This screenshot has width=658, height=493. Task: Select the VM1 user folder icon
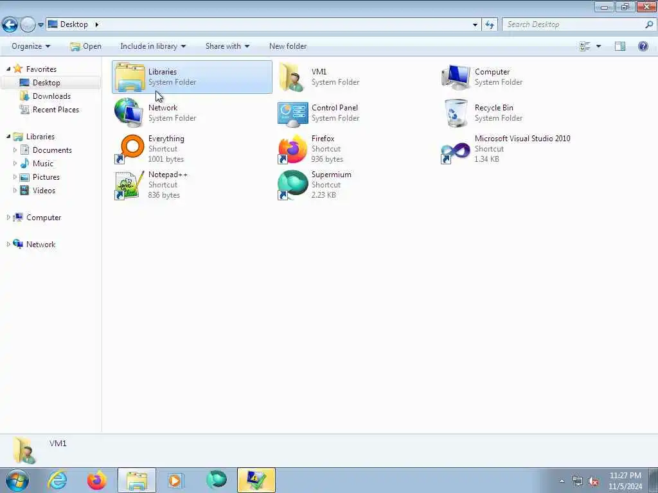[x=292, y=77]
